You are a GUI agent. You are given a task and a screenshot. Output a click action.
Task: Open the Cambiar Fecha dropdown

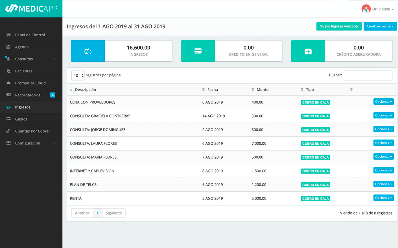tap(380, 26)
